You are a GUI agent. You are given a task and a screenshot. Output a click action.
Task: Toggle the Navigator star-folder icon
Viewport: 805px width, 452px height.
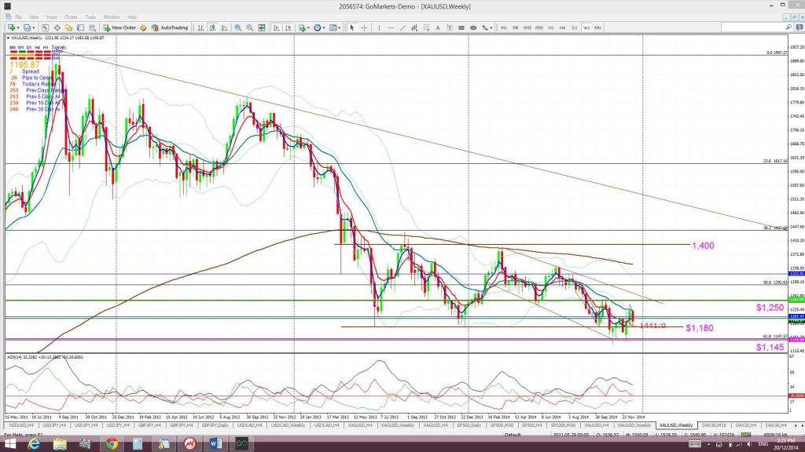click(69, 27)
